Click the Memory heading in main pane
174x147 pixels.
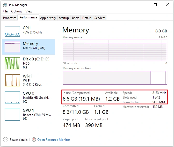pos(76,30)
